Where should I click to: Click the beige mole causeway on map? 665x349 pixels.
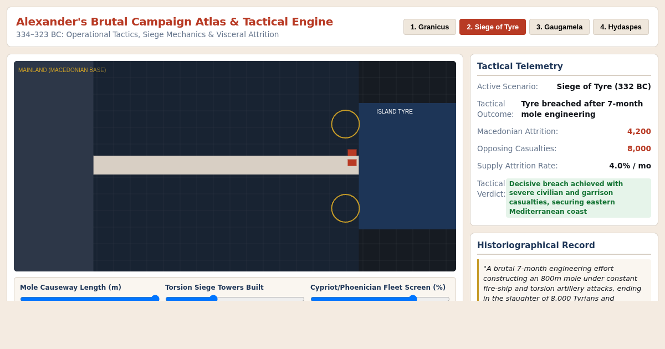(226, 165)
